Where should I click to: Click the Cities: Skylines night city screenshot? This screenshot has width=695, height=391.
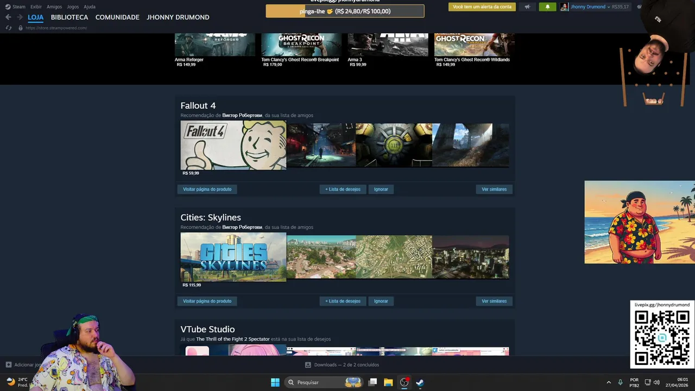[471, 257]
